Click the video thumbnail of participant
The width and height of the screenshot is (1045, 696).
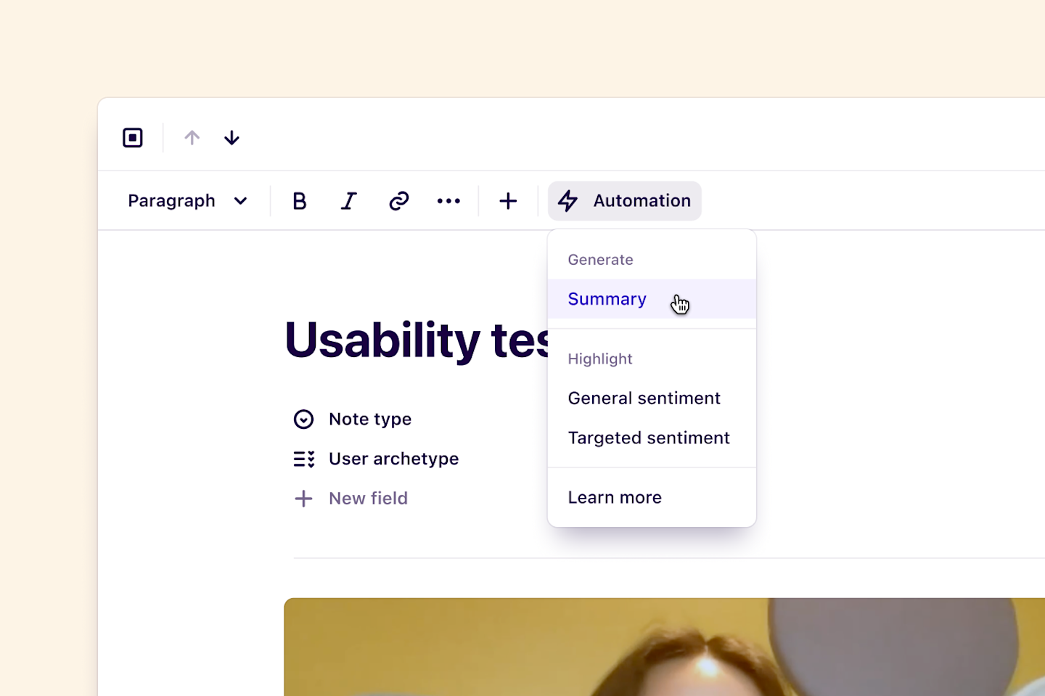(x=664, y=647)
